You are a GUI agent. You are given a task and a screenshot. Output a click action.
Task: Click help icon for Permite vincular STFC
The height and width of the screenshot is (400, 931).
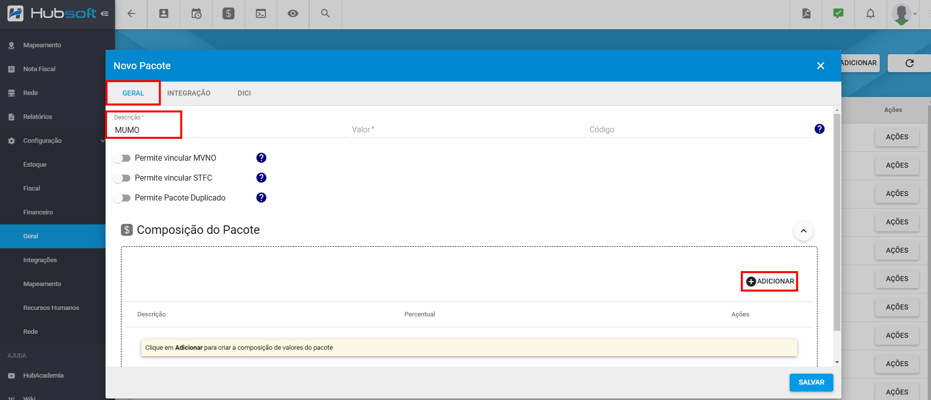261,178
